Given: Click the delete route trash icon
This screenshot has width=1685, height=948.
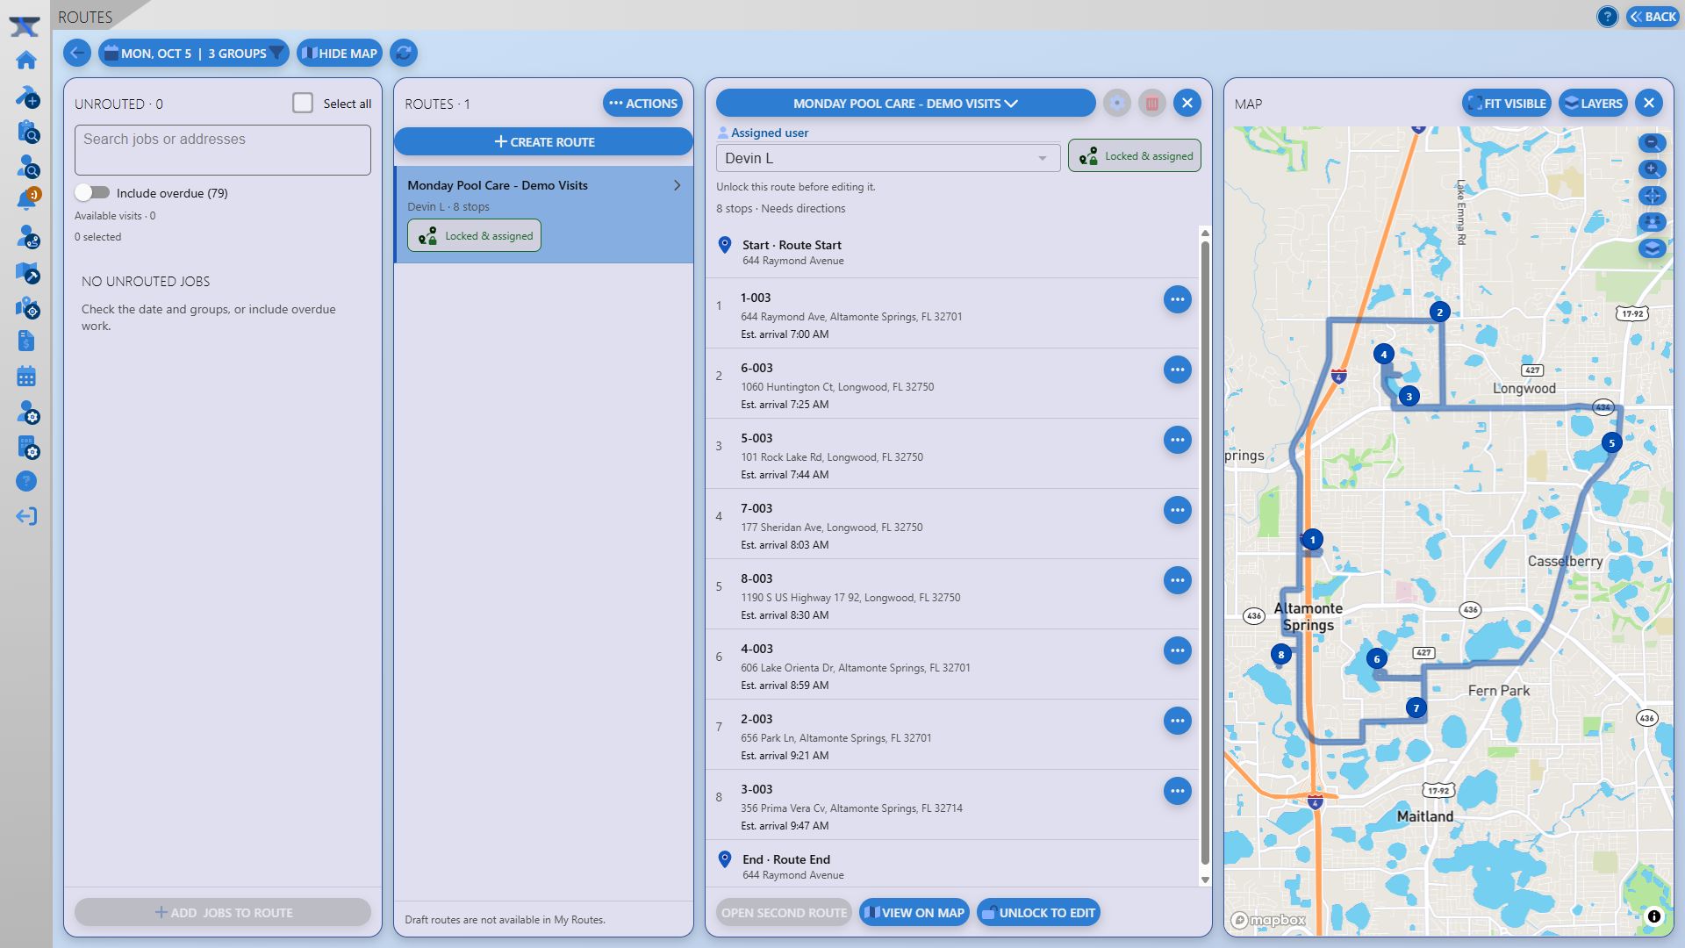Looking at the screenshot, I should 1152,104.
